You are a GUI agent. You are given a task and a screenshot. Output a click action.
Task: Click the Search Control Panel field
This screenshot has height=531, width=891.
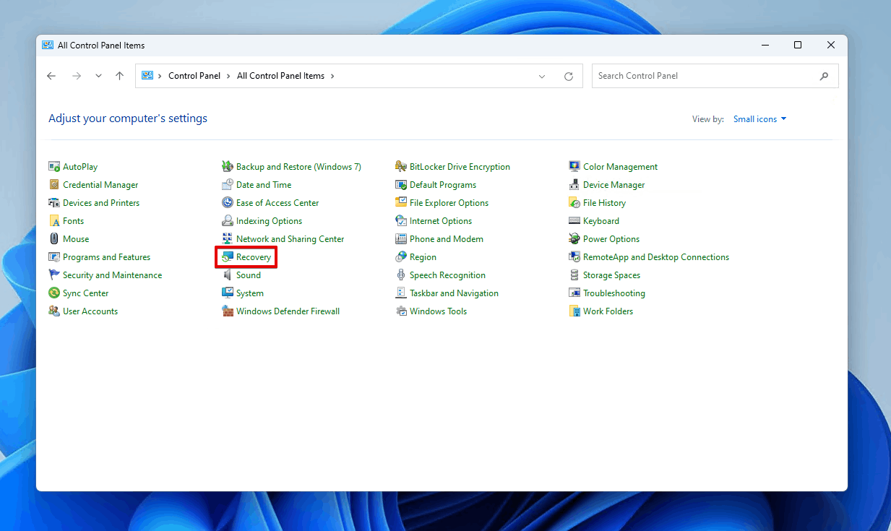coord(715,76)
